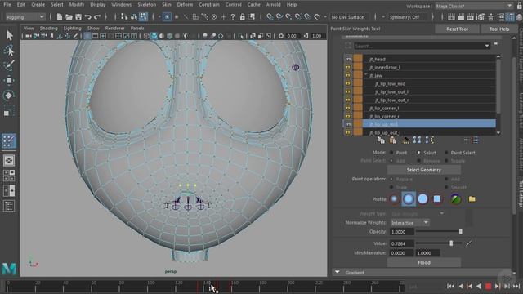The height and width of the screenshot is (294, 523).
Task: Click the Outliner panel layout icon
Action: [9, 207]
